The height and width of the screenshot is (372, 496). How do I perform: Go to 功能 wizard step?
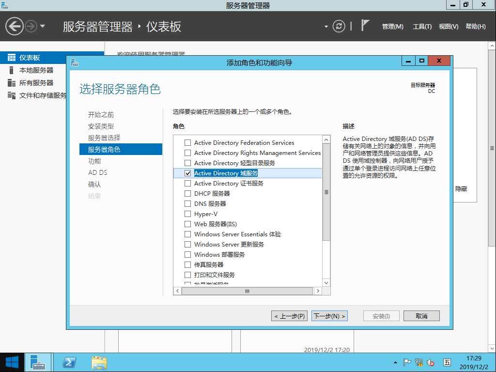(x=94, y=161)
